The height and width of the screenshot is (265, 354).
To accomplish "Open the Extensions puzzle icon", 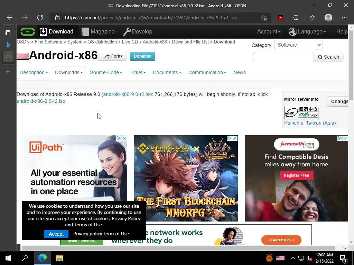I will [x=296, y=18].
